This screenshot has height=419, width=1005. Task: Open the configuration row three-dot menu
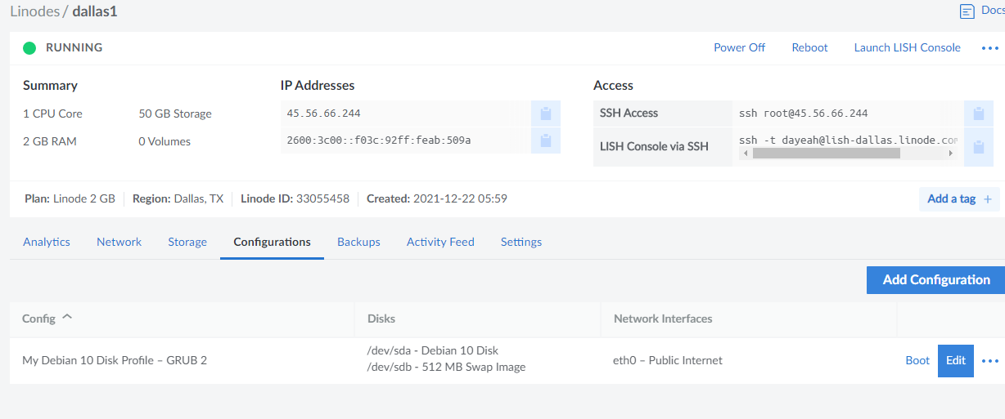(990, 361)
